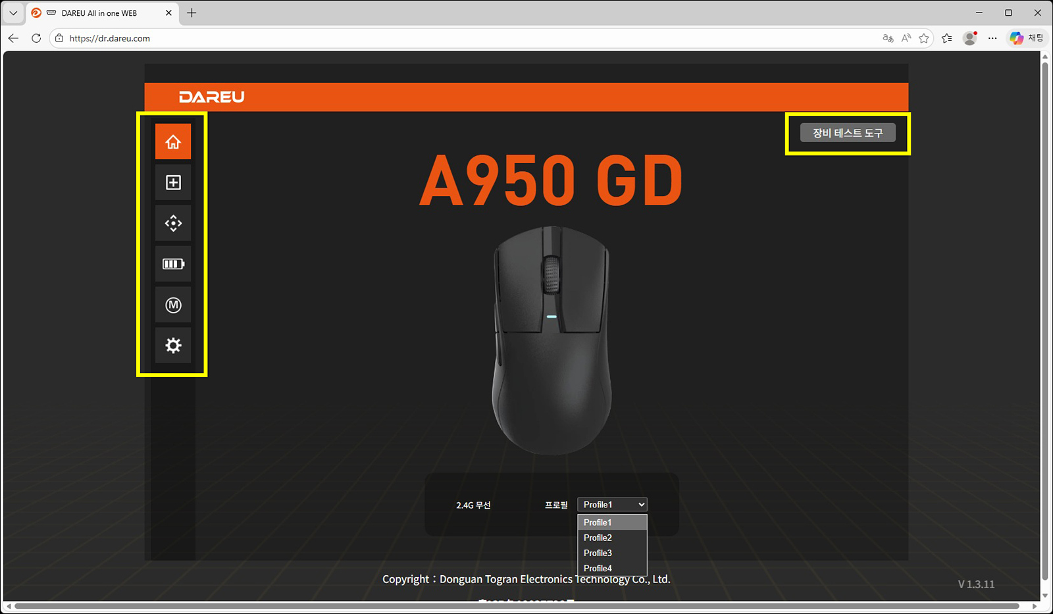Open the gear settings icon in sidebar

(173, 345)
